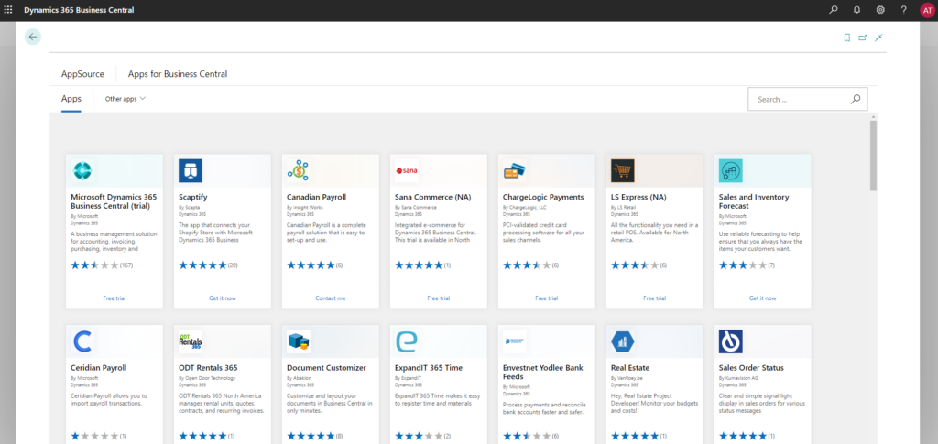
Task: Click Free trial for ChargeLogic Payments
Action: [546, 298]
